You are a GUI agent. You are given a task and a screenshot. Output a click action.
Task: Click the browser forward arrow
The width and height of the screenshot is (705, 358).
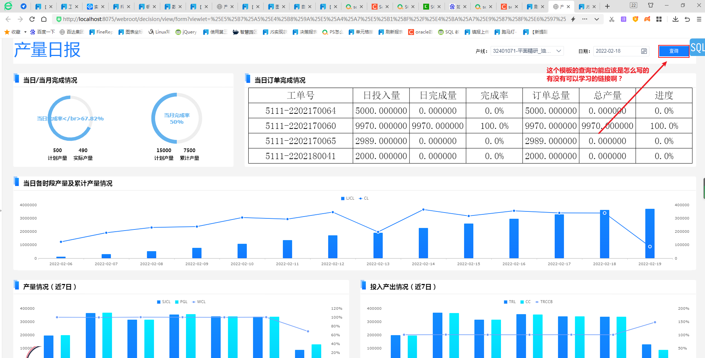point(20,19)
